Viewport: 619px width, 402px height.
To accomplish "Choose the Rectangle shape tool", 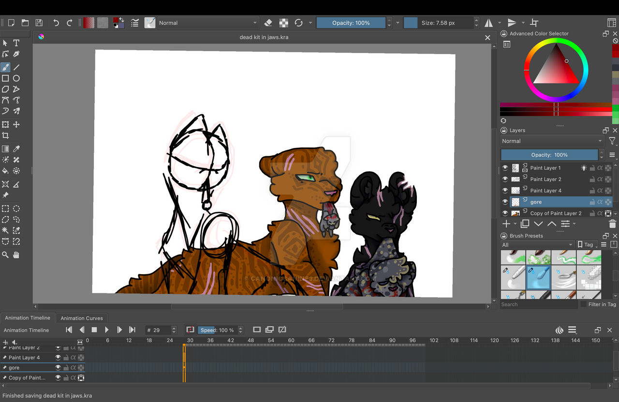I will tap(5, 78).
